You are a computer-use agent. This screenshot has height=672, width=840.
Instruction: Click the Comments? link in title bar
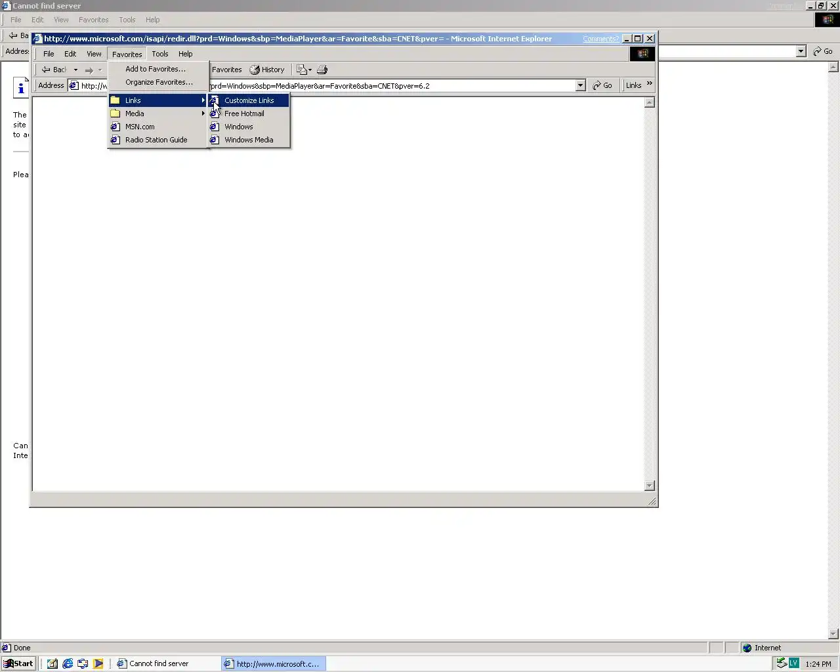pos(600,39)
